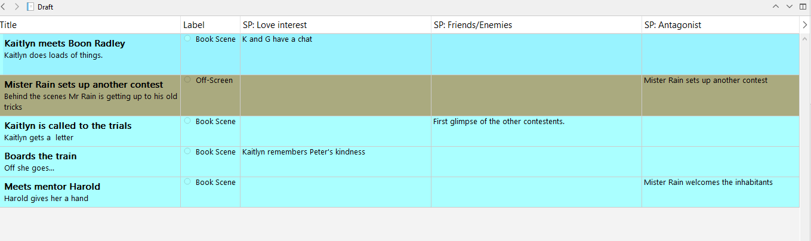Click the SP: Love interest column header

point(275,25)
